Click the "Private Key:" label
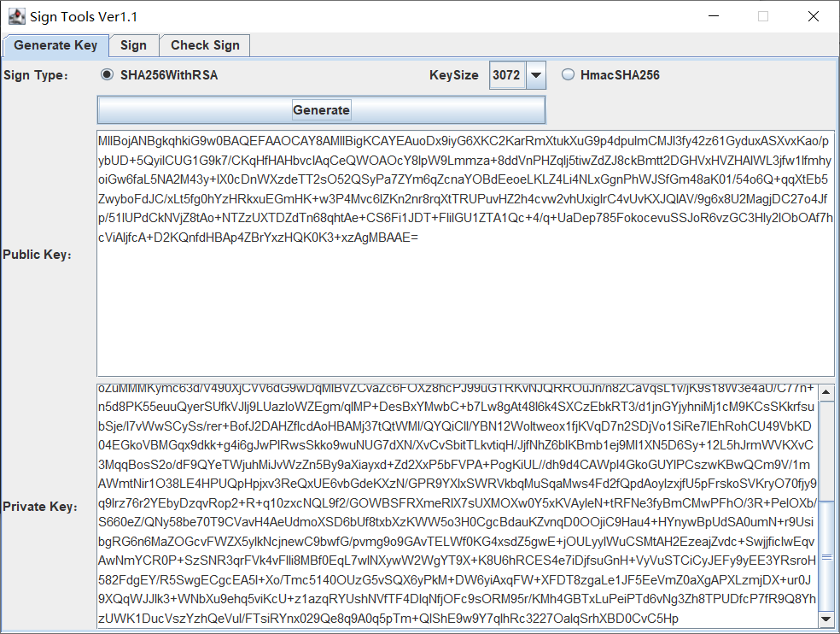 (39, 507)
